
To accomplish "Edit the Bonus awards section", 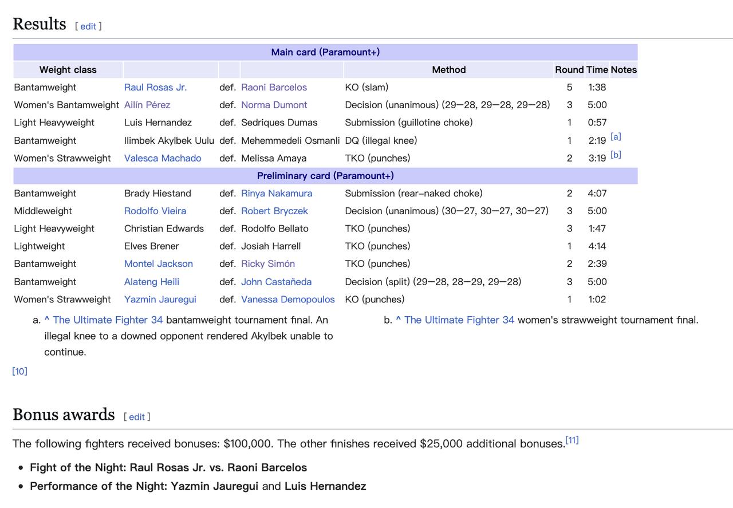I will (137, 417).
